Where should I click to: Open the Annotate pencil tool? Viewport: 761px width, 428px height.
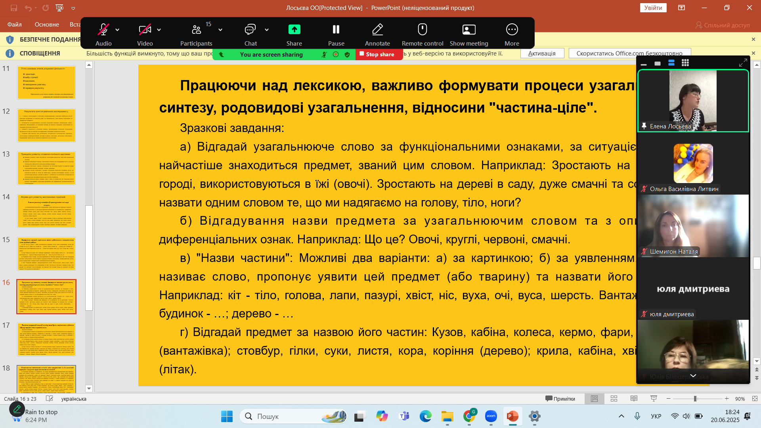(377, 34)
